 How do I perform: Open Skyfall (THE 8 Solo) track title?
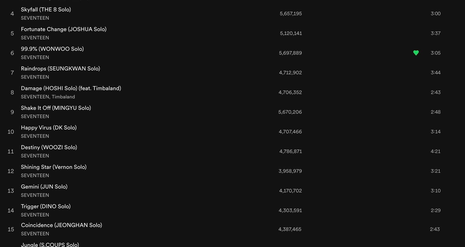click(x=46, y=10)
